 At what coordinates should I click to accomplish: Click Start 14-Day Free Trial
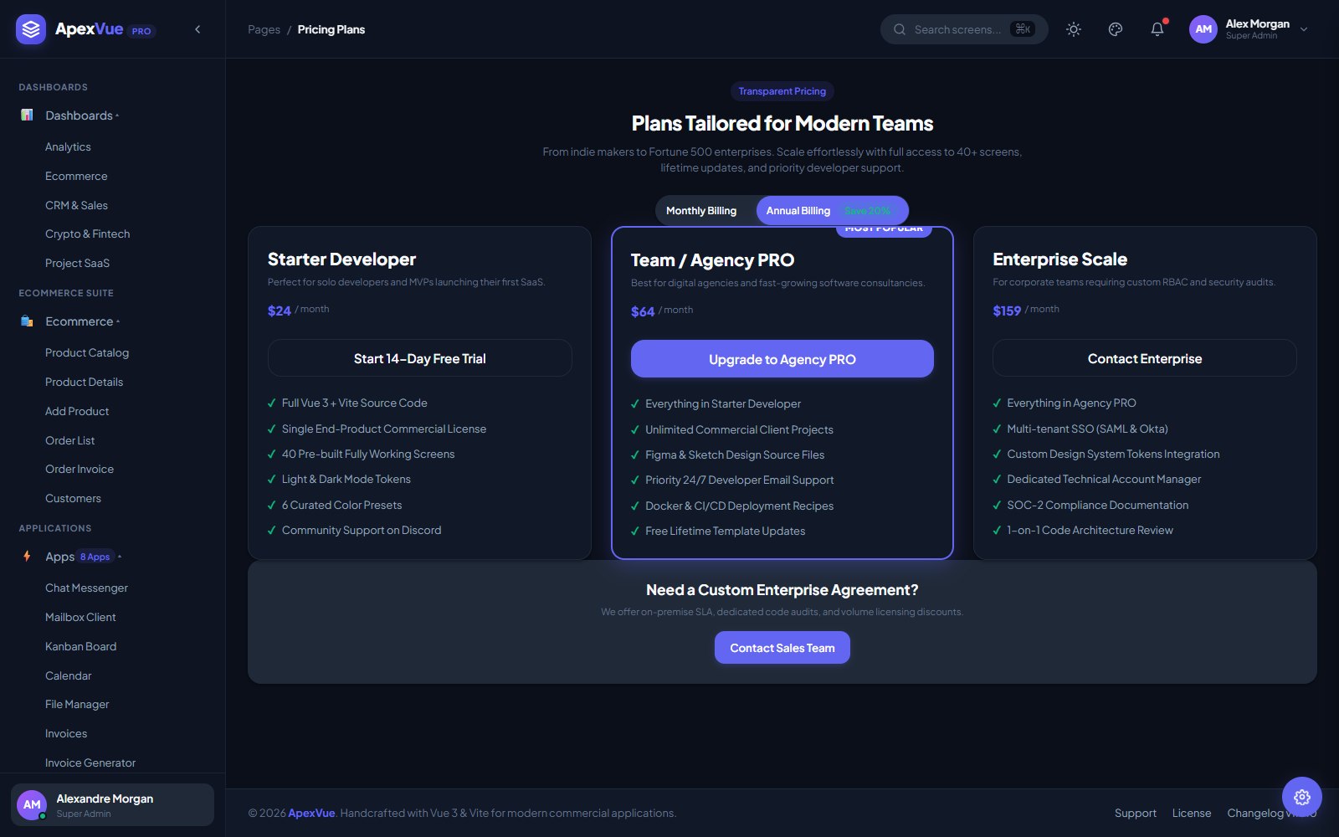[x=420, y=358]
